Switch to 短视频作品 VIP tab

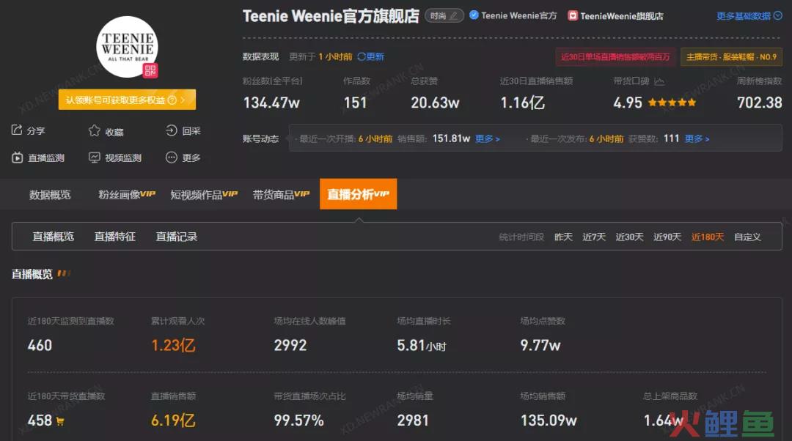[x=204, y=195]
